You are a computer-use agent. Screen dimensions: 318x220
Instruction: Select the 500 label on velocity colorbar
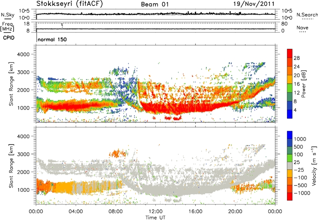pyautogui.click(x=299, y=147)
